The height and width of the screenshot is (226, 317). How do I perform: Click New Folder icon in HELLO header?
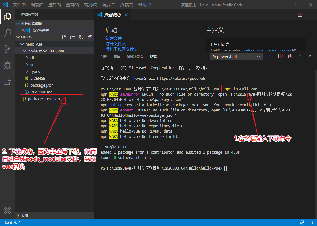[73, 37]
